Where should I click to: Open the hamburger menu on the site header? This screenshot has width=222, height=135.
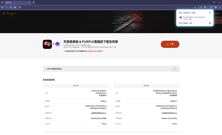click(x=4, y=13)
